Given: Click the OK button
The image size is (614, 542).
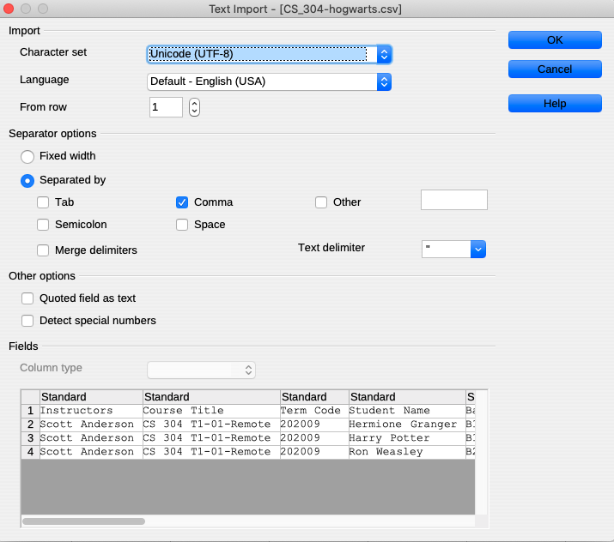Looking at the screenshot, I should point(555,40).
